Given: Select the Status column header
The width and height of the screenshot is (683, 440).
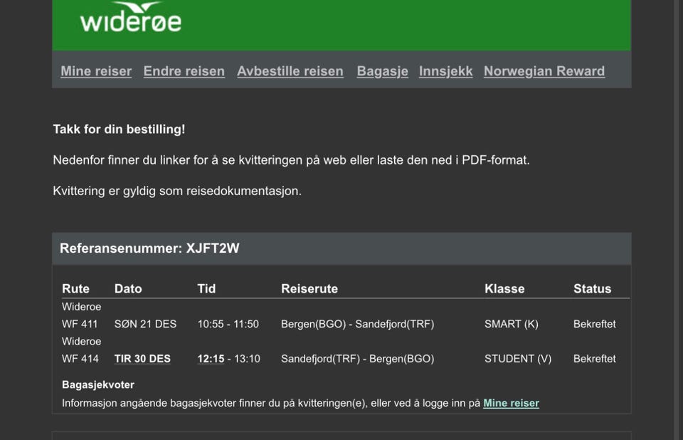Looking at the screenshot, I should (x=593, y=288).
